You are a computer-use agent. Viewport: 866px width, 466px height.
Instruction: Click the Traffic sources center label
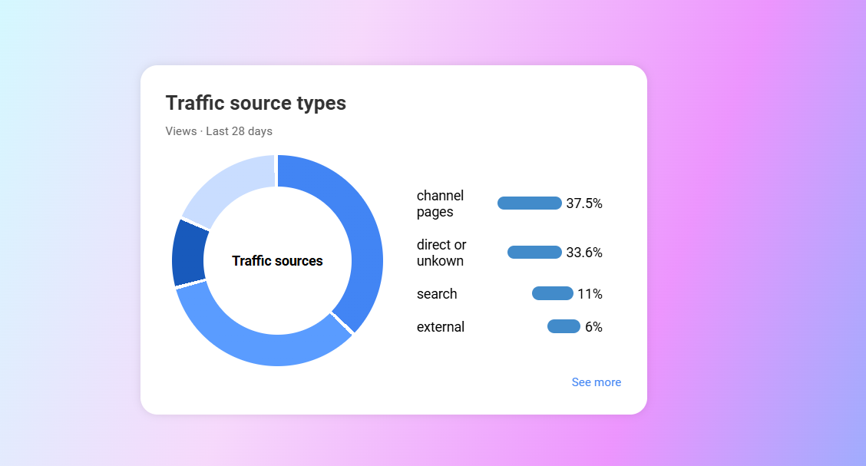pyautogui.click(x=277, y=261)
